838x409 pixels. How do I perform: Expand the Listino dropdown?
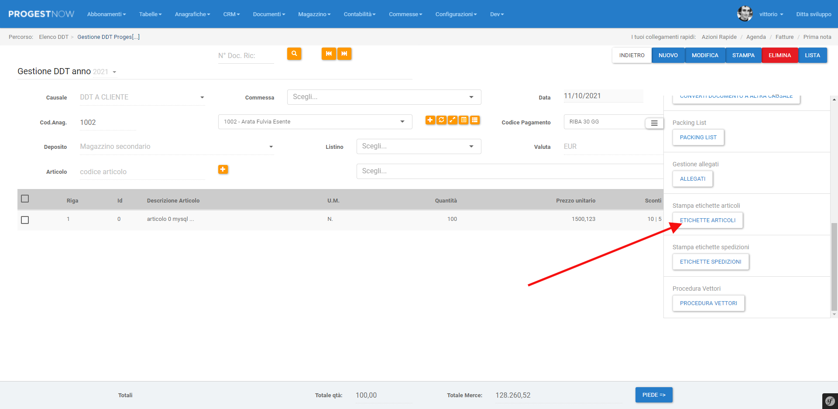[419, 147]
